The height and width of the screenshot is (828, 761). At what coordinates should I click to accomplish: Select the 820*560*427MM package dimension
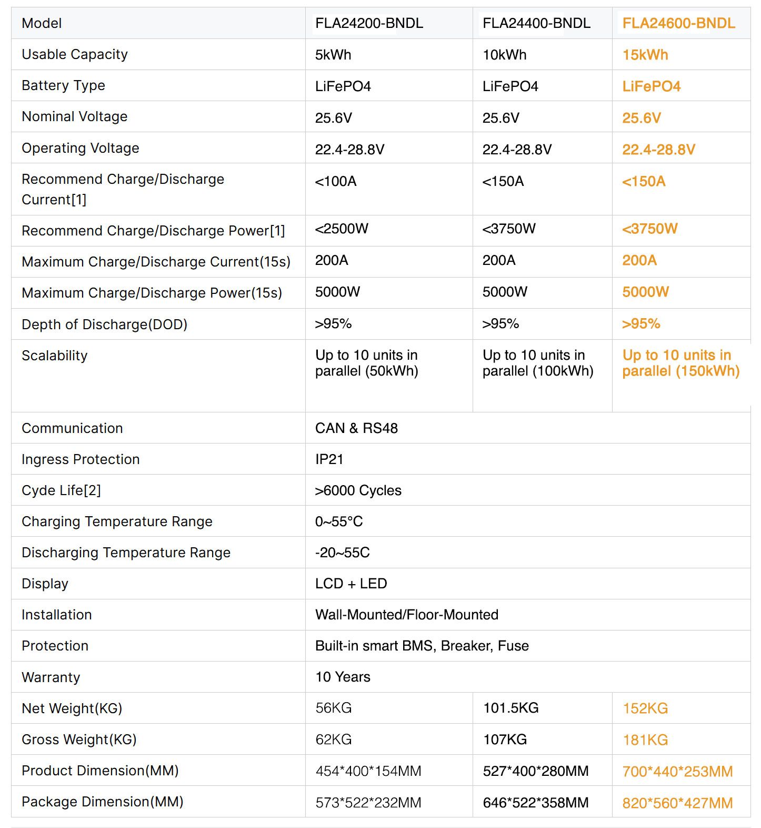point(677,803)
